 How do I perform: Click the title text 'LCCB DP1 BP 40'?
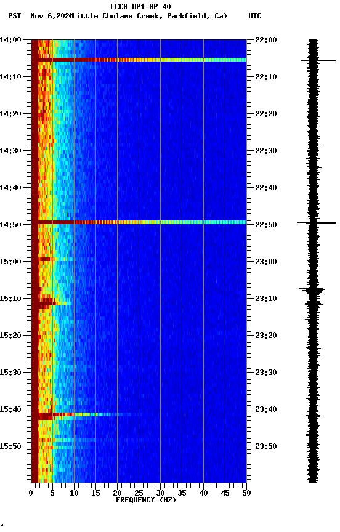point(140,6)
